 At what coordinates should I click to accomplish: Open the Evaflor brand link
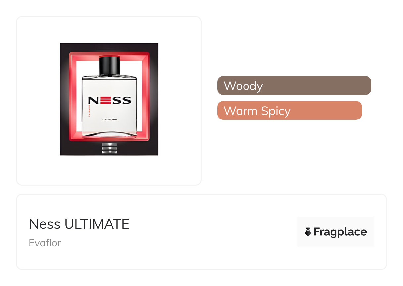coord(45,243)
